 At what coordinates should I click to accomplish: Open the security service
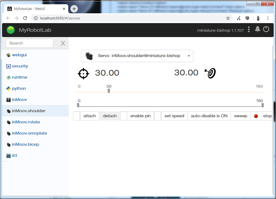(20, 66)
